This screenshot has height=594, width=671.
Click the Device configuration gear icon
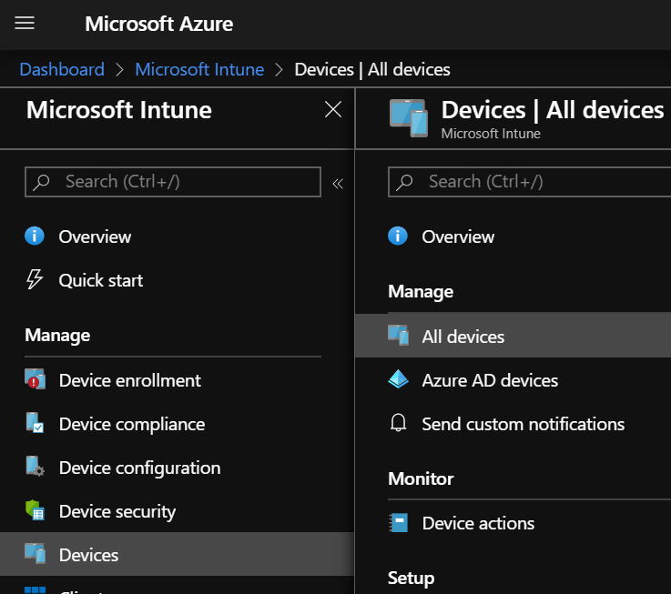(35, 468)
